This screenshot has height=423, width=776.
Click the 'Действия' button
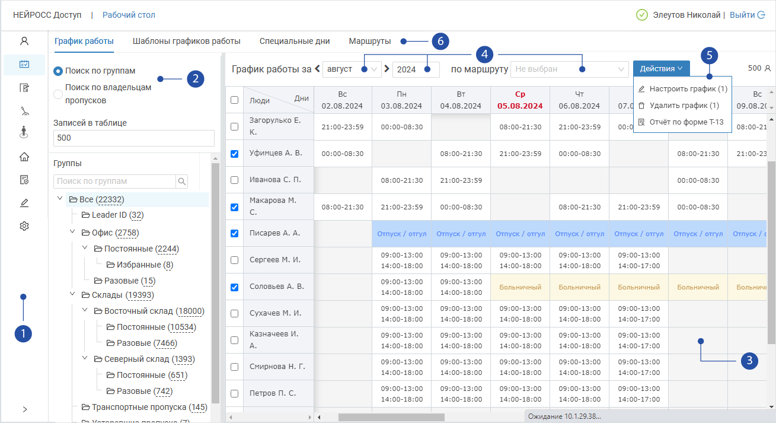pos(661,69)
